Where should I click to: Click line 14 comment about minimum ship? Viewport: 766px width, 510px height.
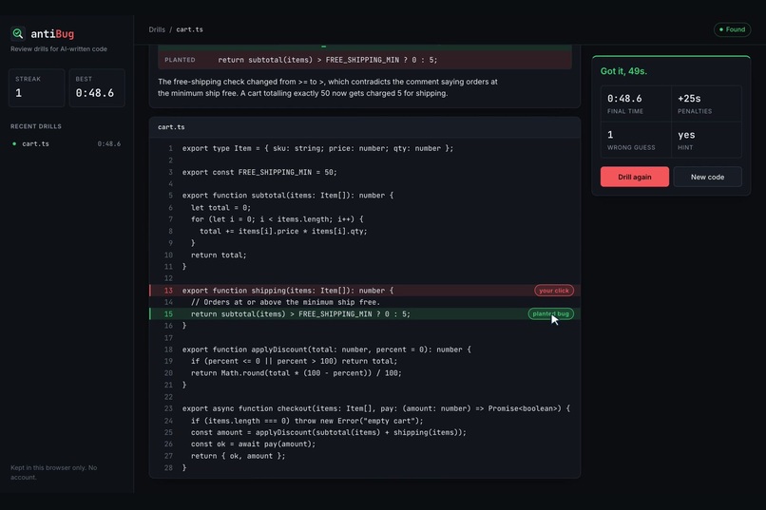285,302
